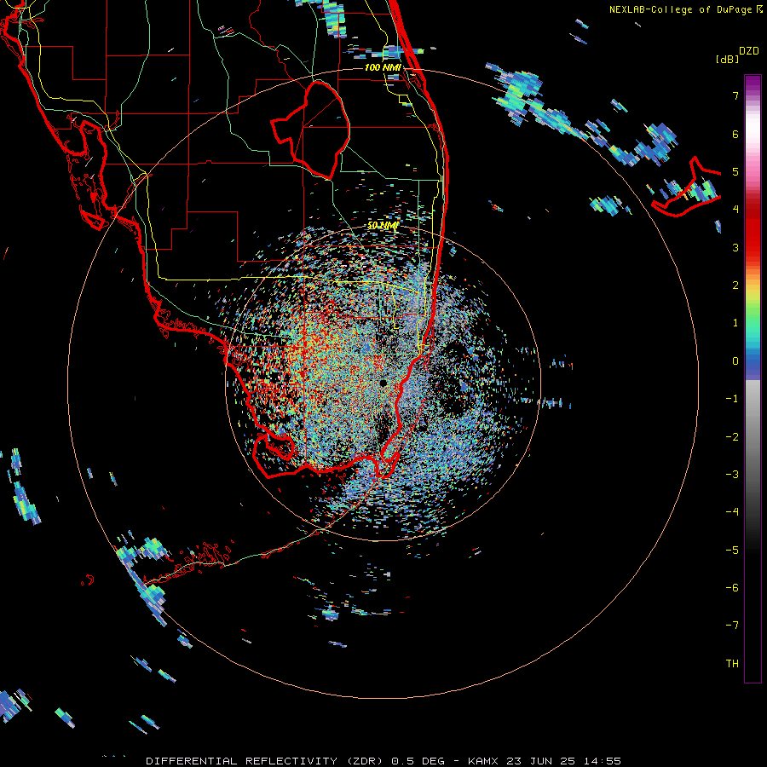
Task: Click the '-1' value on the color scale
Action: [x=732, y=399]
